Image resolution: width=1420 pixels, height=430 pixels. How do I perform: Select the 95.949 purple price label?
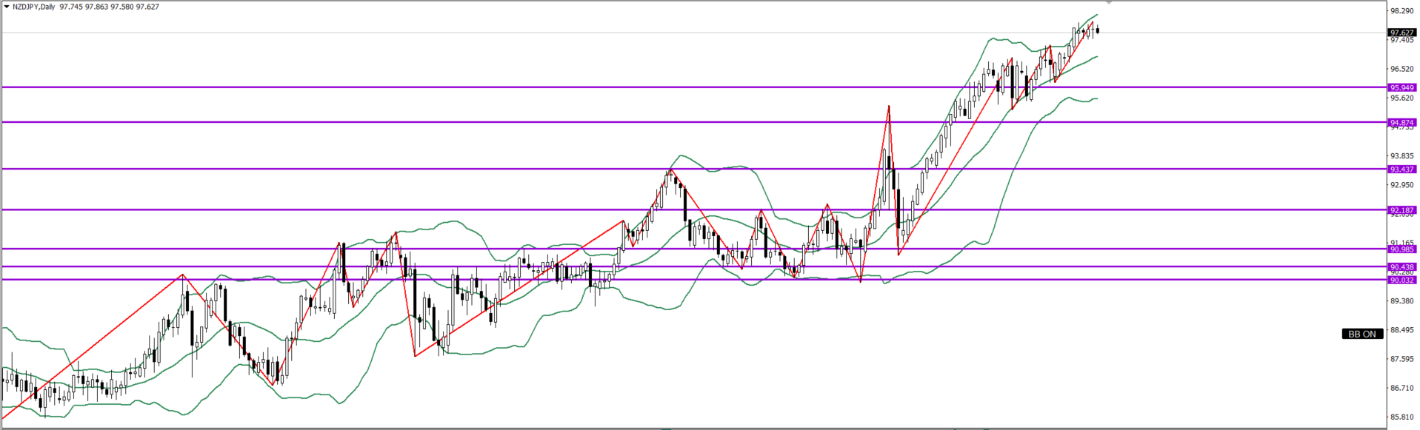click(x=1401, y=87)
